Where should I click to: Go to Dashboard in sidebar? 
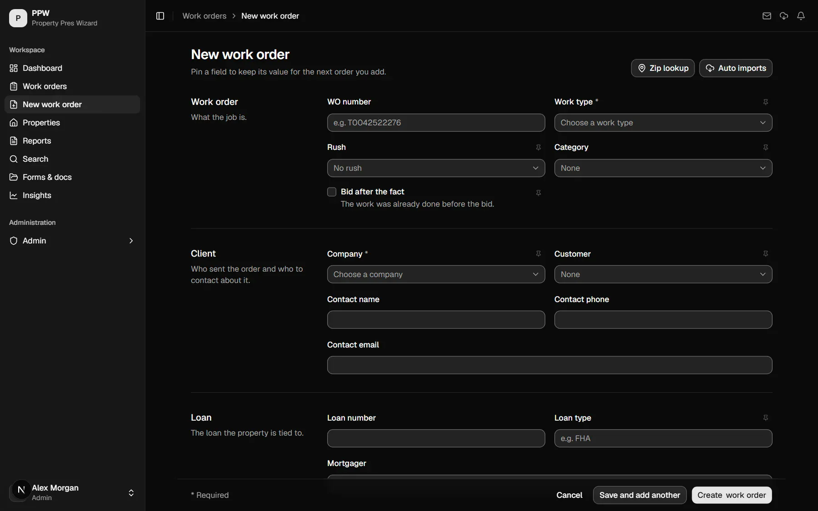[72, 68]
